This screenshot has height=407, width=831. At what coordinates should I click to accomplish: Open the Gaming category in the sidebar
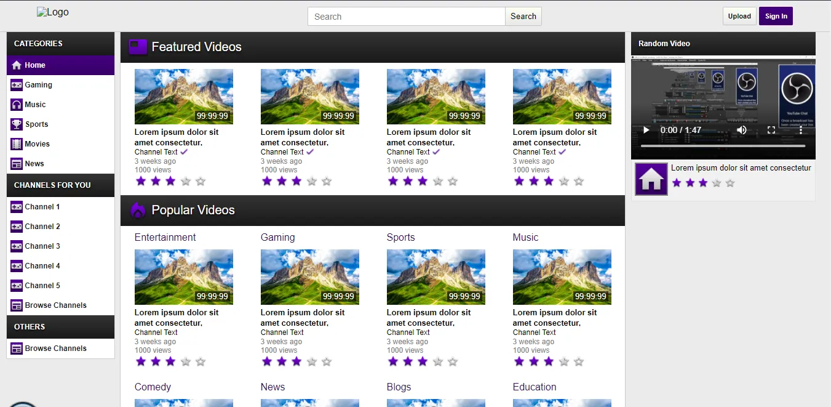tap(60, 85)
